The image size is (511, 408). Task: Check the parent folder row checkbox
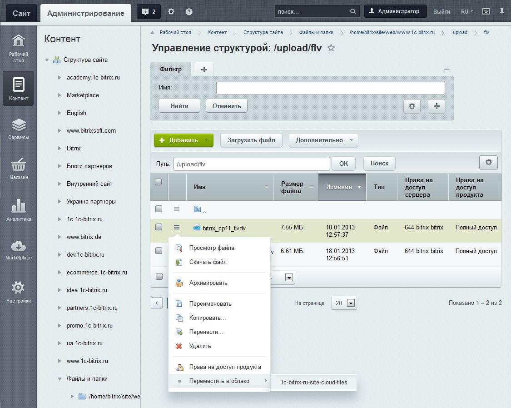[159, 209]
